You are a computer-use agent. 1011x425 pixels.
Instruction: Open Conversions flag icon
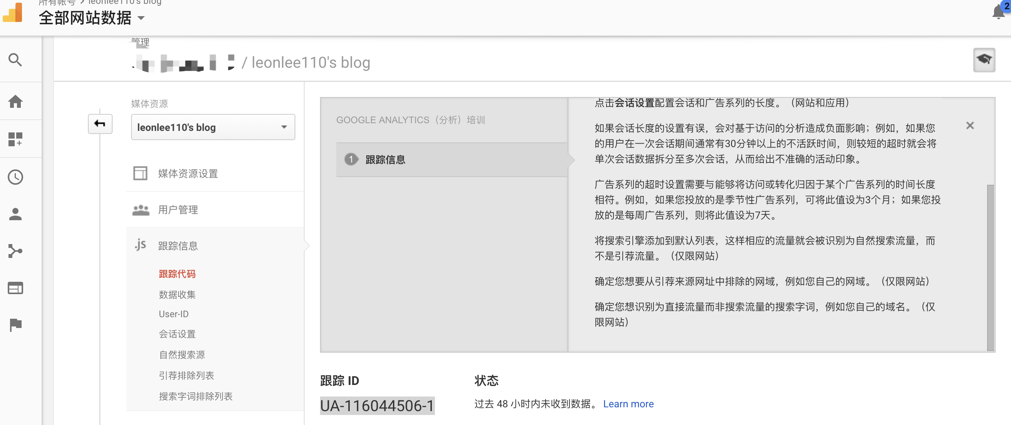pyautogui.click(x=15, y=325)
